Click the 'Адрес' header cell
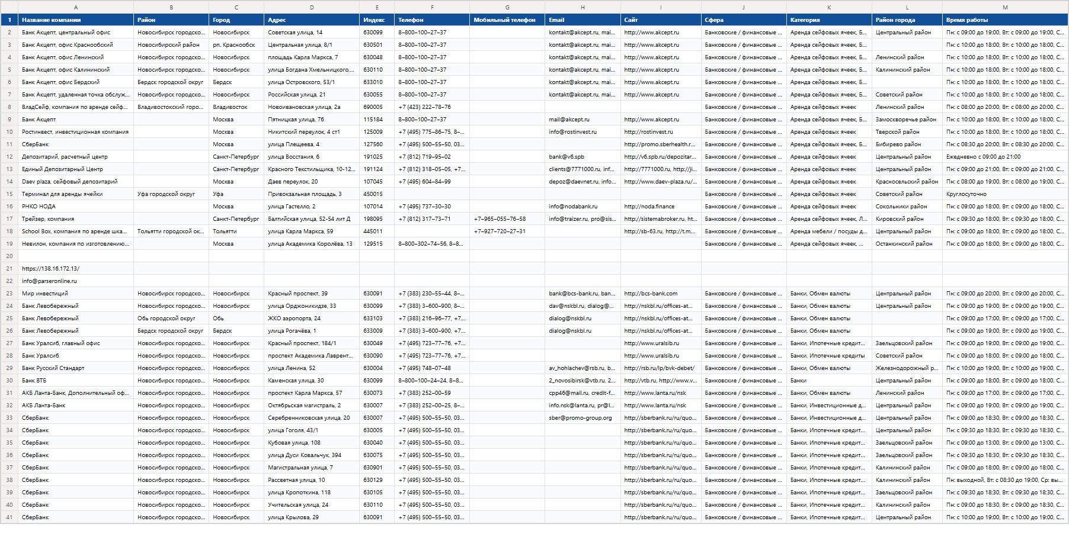Image resolution: width=1069 pixels, height=534 pixels. pos(312,20)
